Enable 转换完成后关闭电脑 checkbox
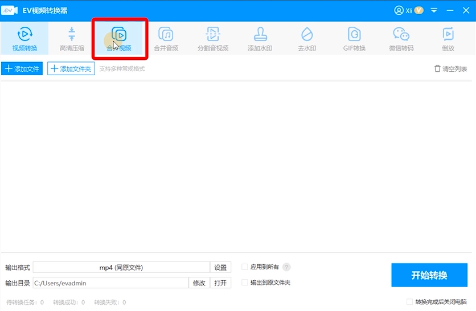Screen dimensions: 476x311 pyautogui.click(x=409, y=302)
